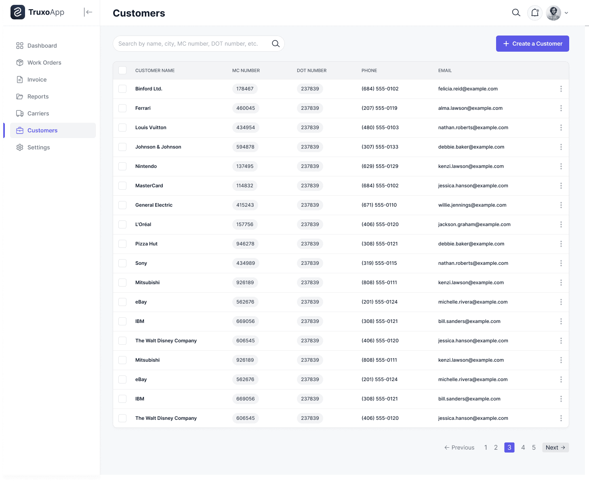Image resolution: width=589 pixels, height=482 pixels.
Task: Click email willie.jennings@example.com
Action: (472, 205)
